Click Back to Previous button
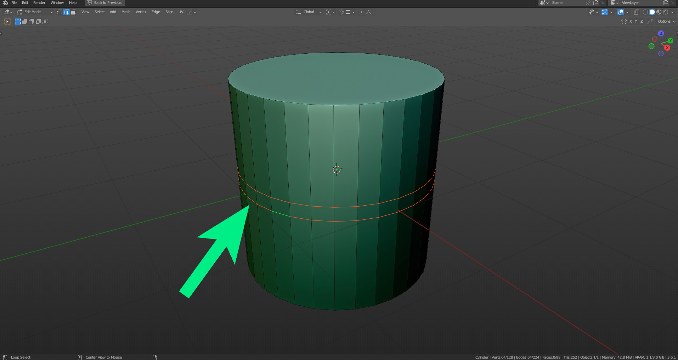Viewport: 678px width, 360px height. click(x=105, y=3)
